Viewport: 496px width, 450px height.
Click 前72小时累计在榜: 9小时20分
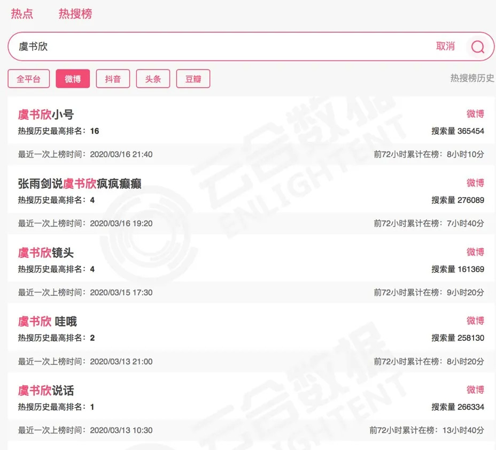click(429, 292)
